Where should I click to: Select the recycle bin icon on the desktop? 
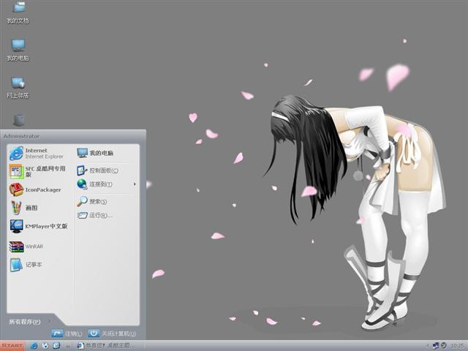pos(18,120)
